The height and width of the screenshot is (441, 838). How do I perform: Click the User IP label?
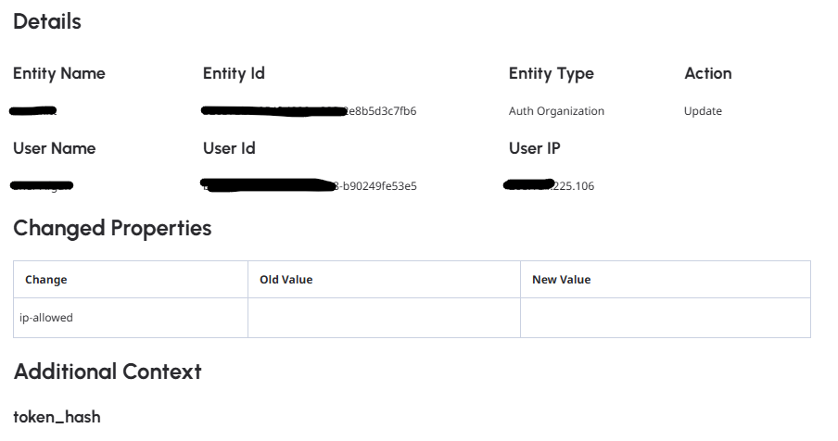click(x=534, y=148)
